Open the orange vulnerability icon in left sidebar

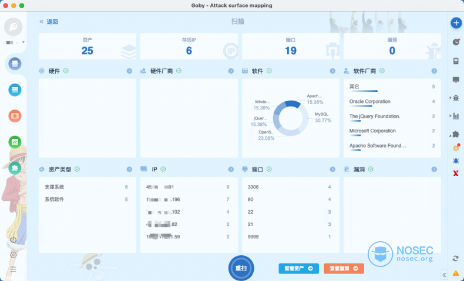[x=15, y=116]
